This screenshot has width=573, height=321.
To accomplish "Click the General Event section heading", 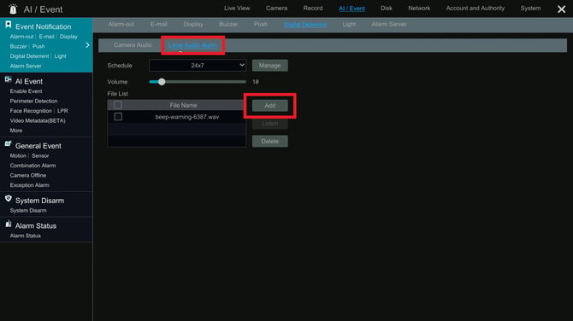I will 38,146.
